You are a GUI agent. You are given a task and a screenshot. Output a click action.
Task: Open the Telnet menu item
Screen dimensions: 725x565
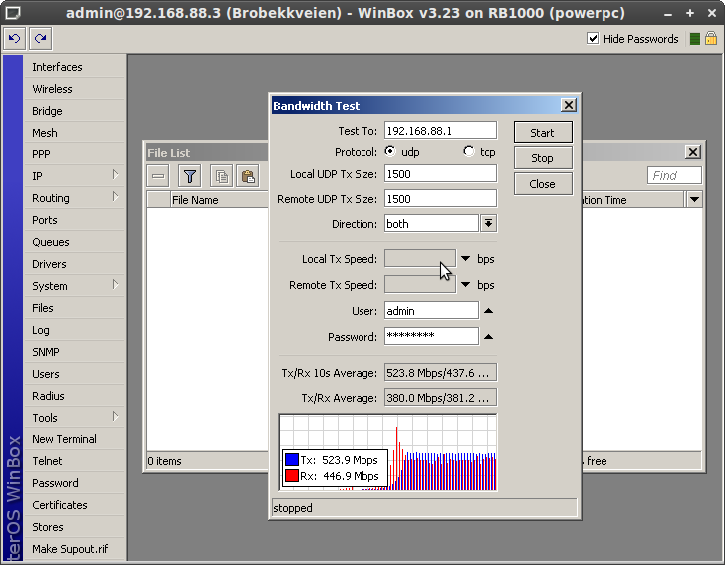(75, 461)
